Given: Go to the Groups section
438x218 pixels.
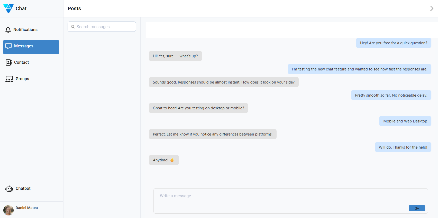Looking at the screenshot, I should pos(22,79).
